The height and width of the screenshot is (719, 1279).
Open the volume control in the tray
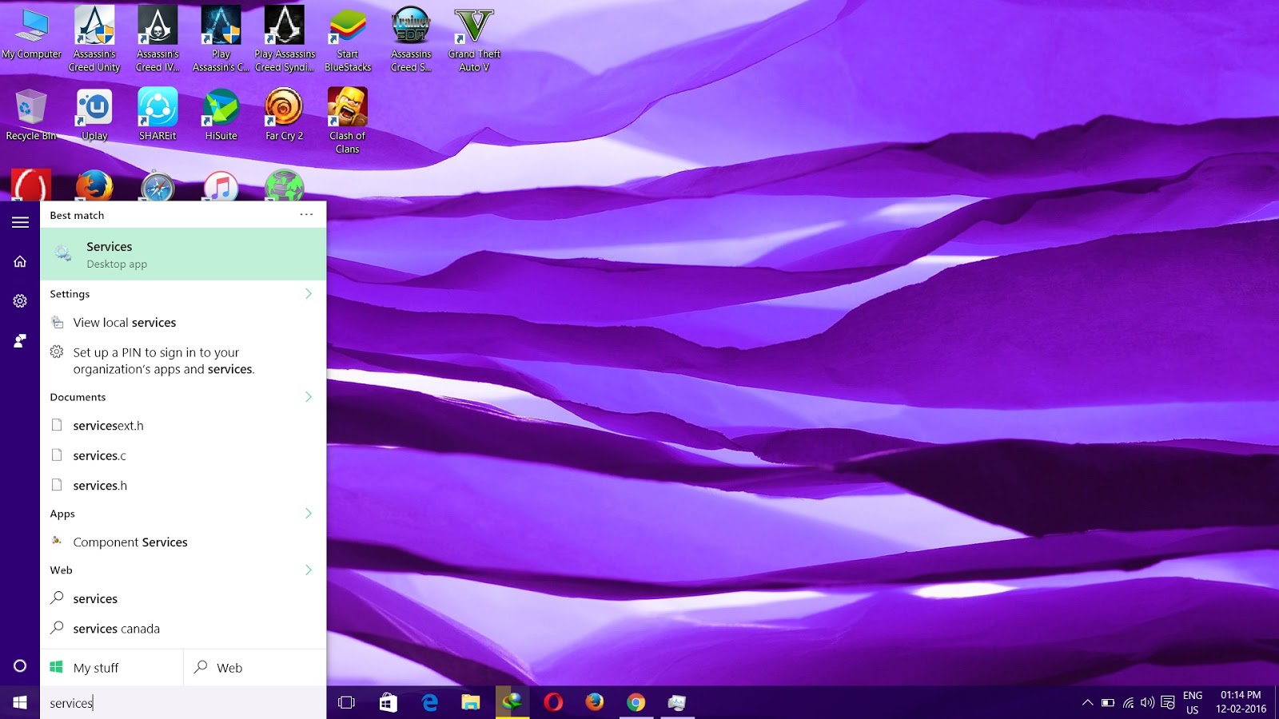tap(1148, 703)
